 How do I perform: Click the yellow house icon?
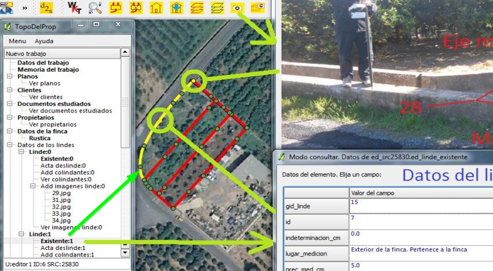pyautogui.click(x=156, y=7)
